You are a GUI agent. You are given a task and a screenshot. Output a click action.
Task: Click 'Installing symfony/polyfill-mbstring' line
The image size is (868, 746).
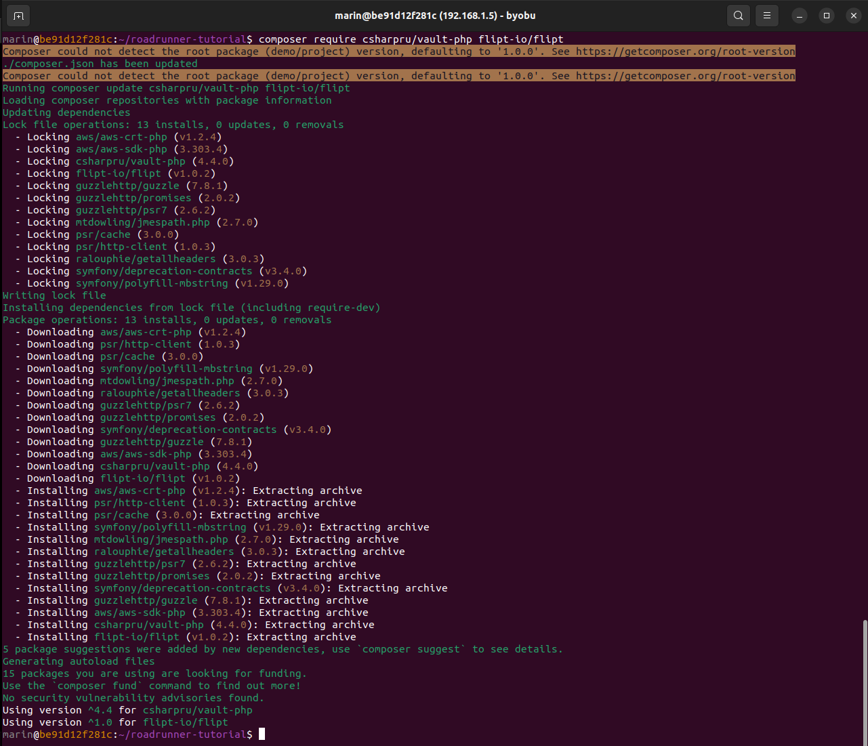[x=222, y=527]
